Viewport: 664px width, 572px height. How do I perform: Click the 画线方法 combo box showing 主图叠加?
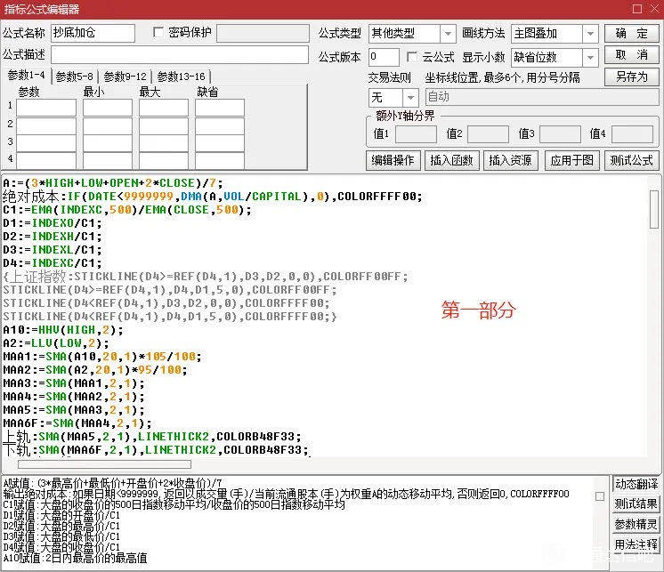click(555, 34)
